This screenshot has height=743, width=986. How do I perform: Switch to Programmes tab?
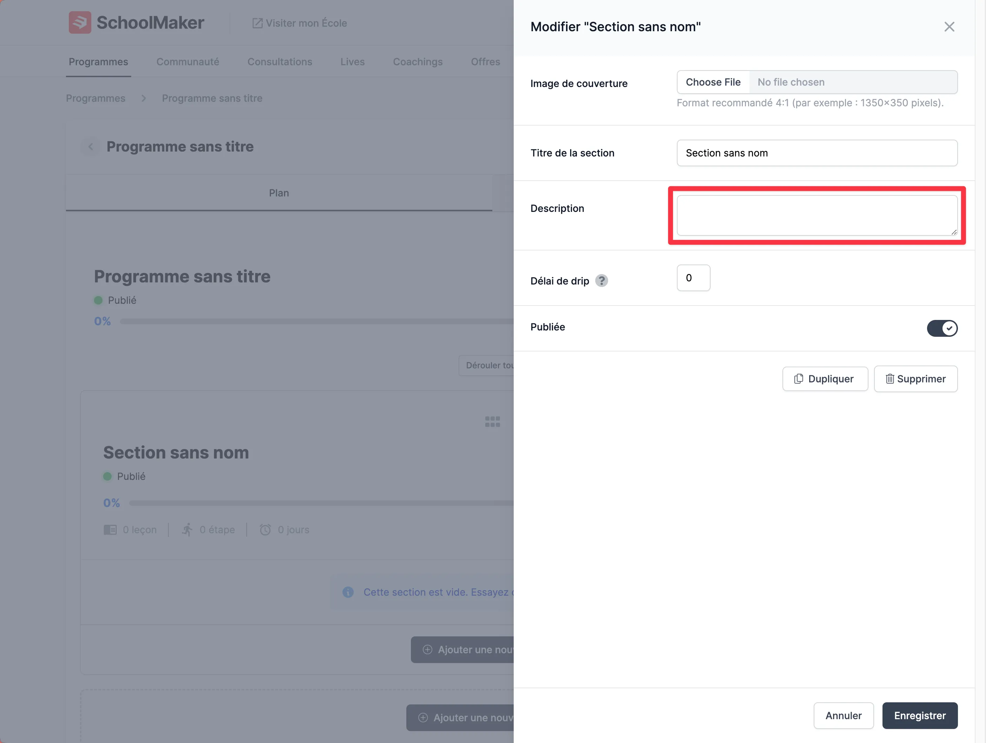(98, 61)
